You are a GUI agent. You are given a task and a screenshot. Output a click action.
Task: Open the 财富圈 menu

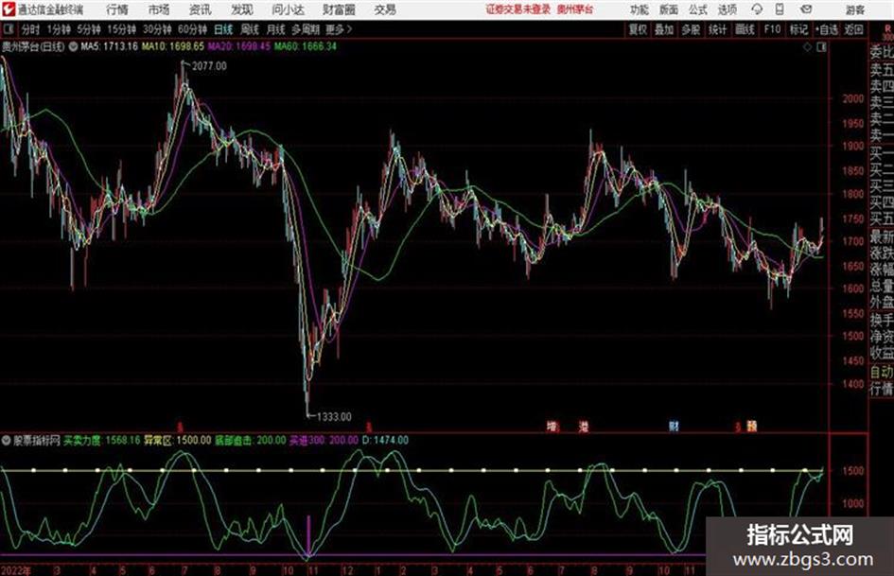click(x=339, y=9)
